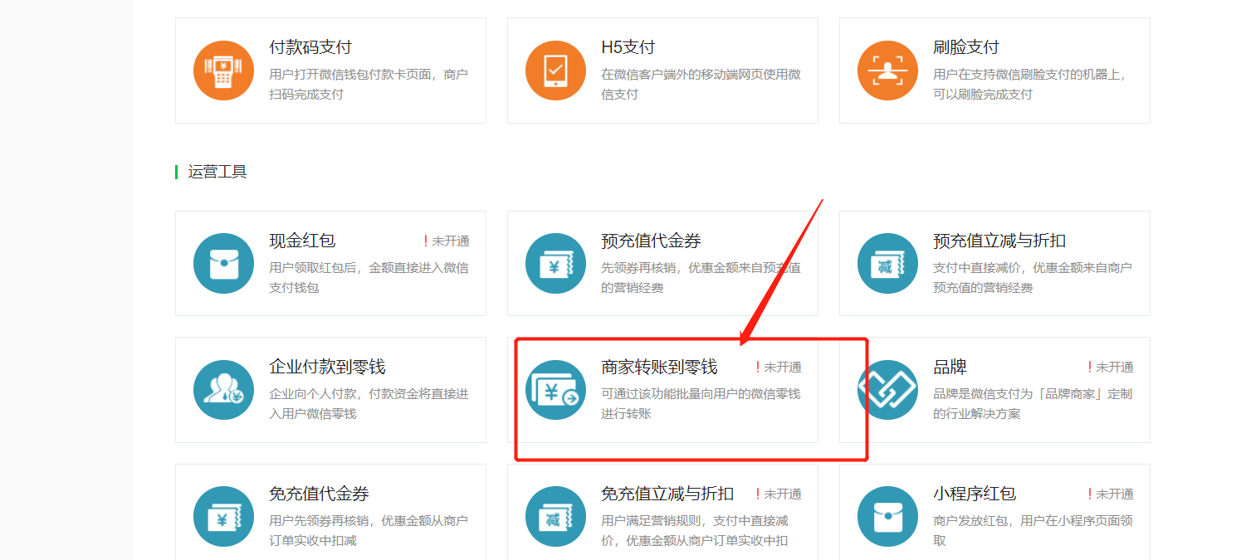Click the 商家转账到零钱 transfer icon
Image resolution: width=1236 pixels, height=560 pixels.
click(x=556, y=390)
